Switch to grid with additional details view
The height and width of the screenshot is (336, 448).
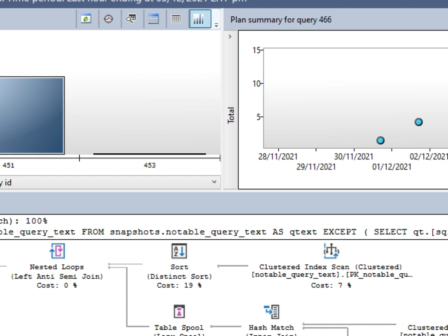tap(153, 19)
